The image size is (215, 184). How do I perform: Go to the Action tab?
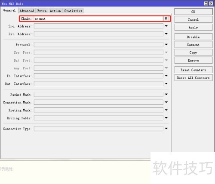(x=55, y=11)
